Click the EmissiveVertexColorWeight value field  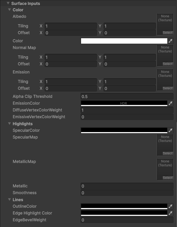coord(127,117)
